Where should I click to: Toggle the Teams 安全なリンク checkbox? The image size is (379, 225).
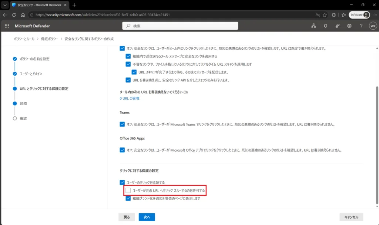(122, 124)
